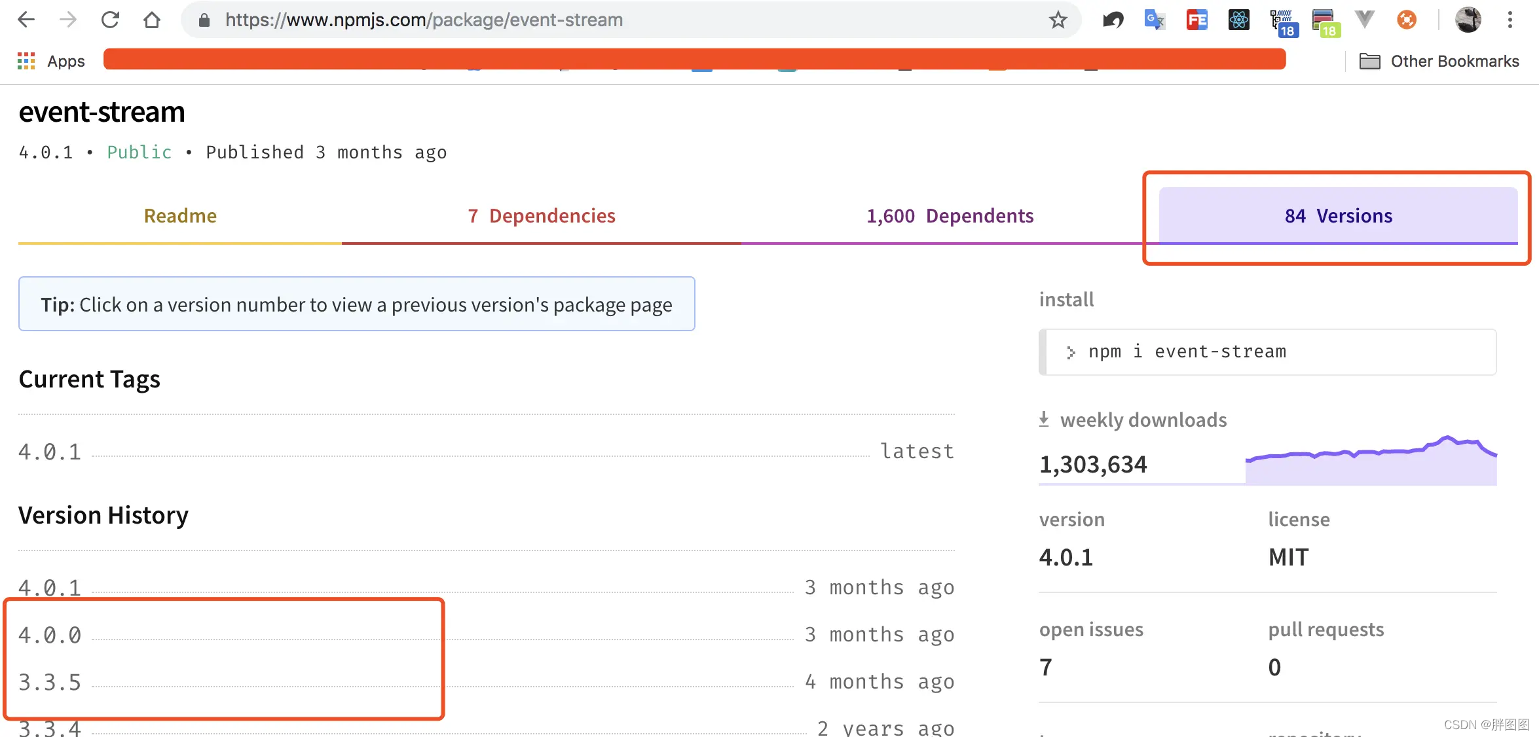This screenshot has height=737, width=1539.
Task: Click the user profile avatar
Action: [x=1468, y=20]
